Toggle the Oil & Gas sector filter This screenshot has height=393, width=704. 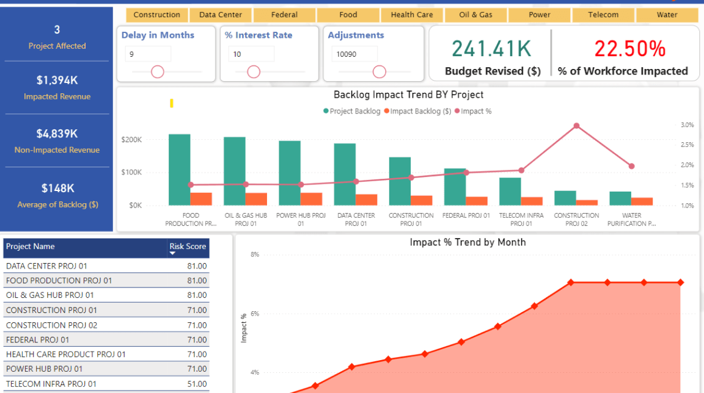pos(475,15)
